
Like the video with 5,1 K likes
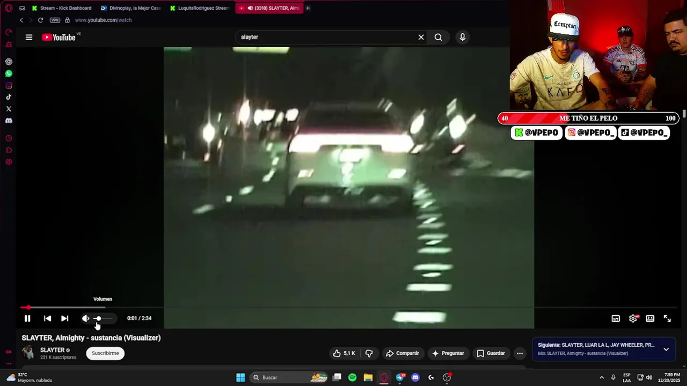pos(344,353)
